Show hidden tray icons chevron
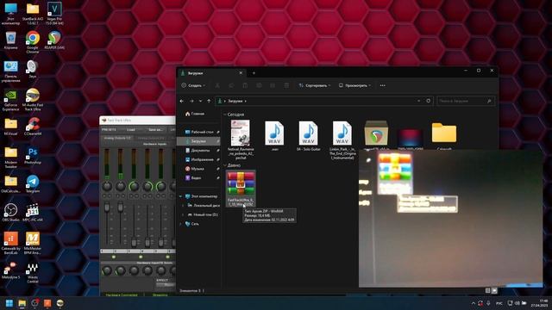 click(473, 303)
